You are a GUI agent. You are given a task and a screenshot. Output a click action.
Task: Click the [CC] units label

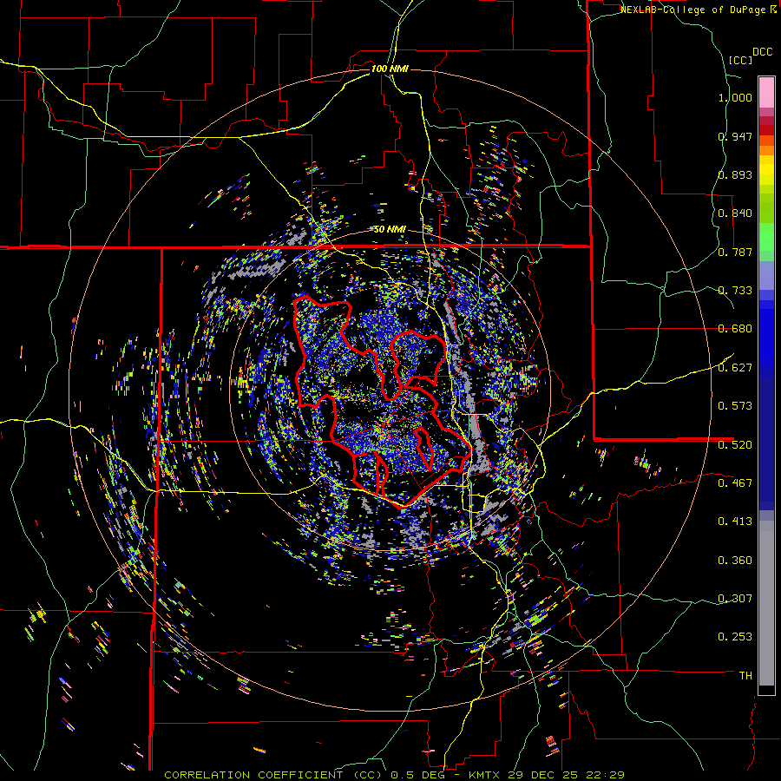[740, 60]
